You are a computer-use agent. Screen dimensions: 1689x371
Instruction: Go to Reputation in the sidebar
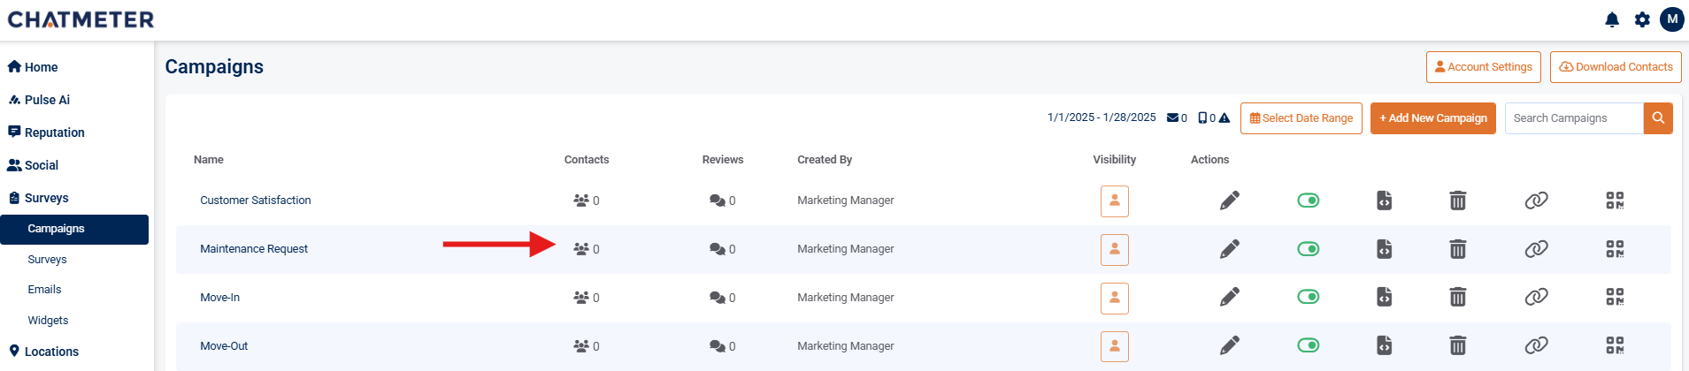[x=54, y=132]
